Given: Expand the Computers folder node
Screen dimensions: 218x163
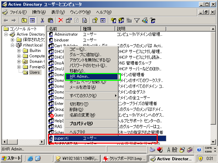Looking at the screenshot, I should pos(19,56).
